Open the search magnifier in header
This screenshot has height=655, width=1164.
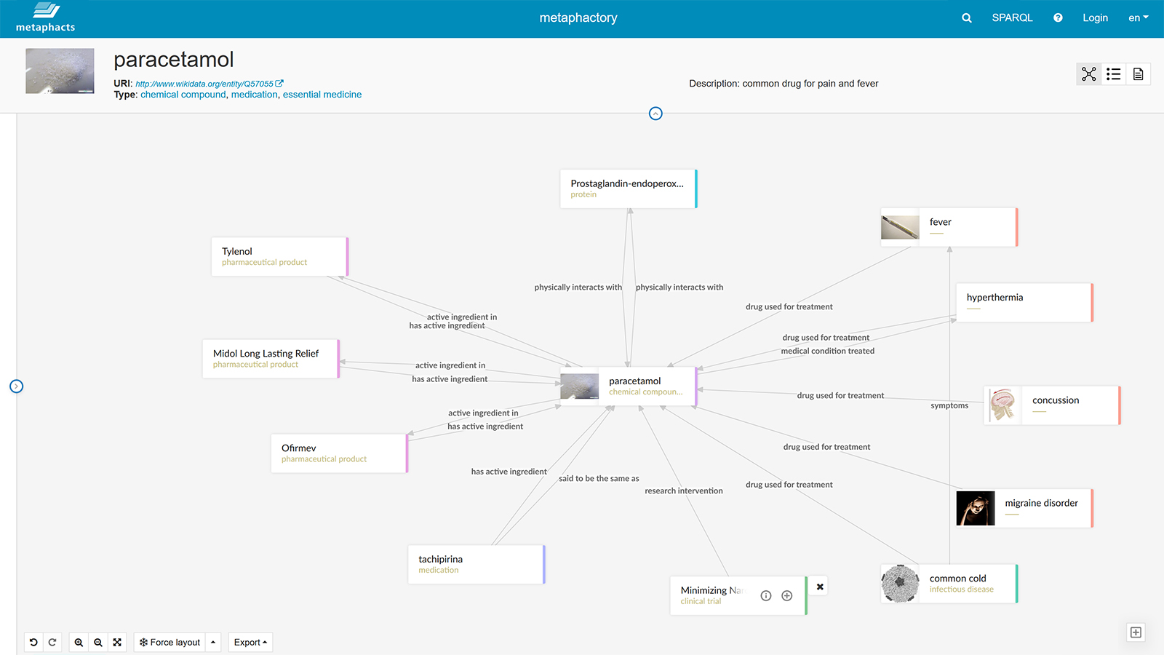coord(966,18)
